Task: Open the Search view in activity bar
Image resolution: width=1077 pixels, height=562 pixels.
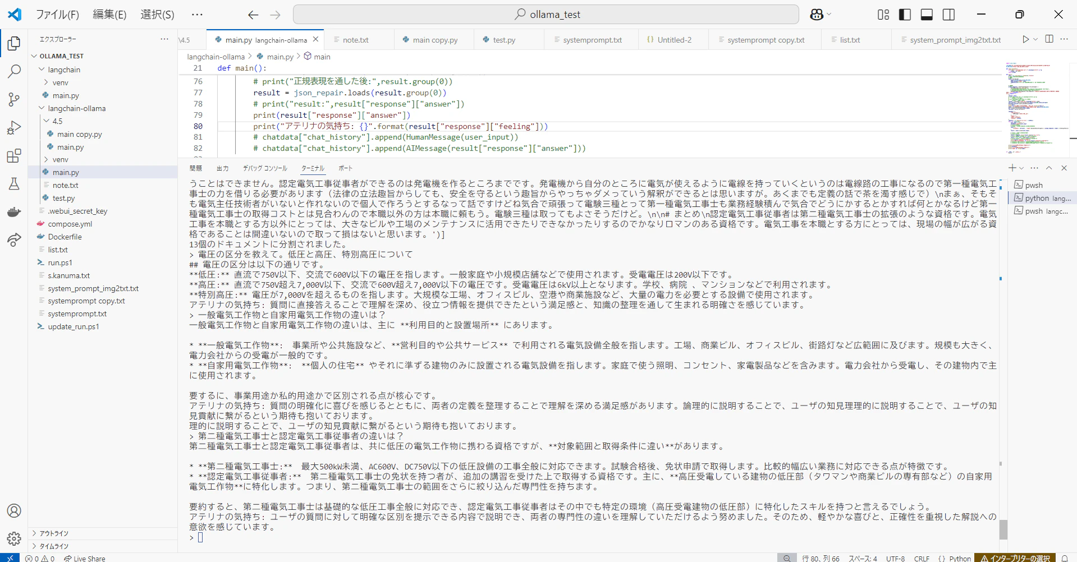Action: tap(14, 71)
